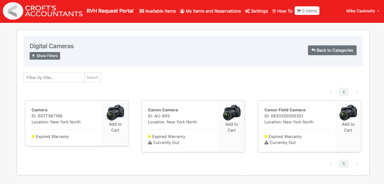Click the right pagination chevron above the cameras
This screenshot has height=184, width=384.
coord(357,92)
